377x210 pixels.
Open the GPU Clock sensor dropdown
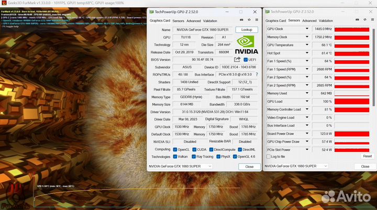click(307, 29)
